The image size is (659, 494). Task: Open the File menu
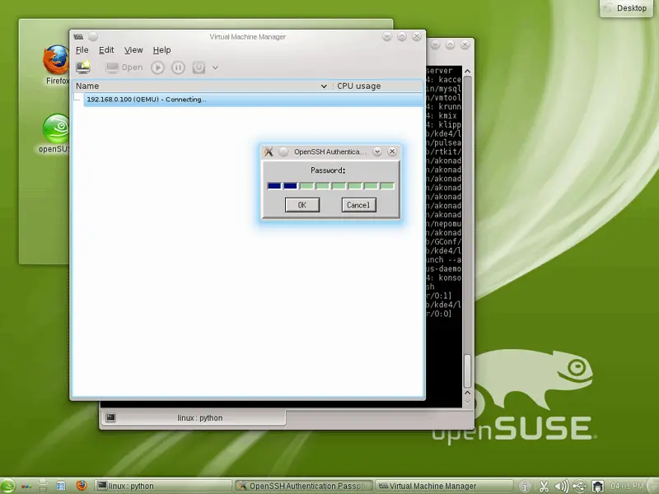[x=82, y=50]
